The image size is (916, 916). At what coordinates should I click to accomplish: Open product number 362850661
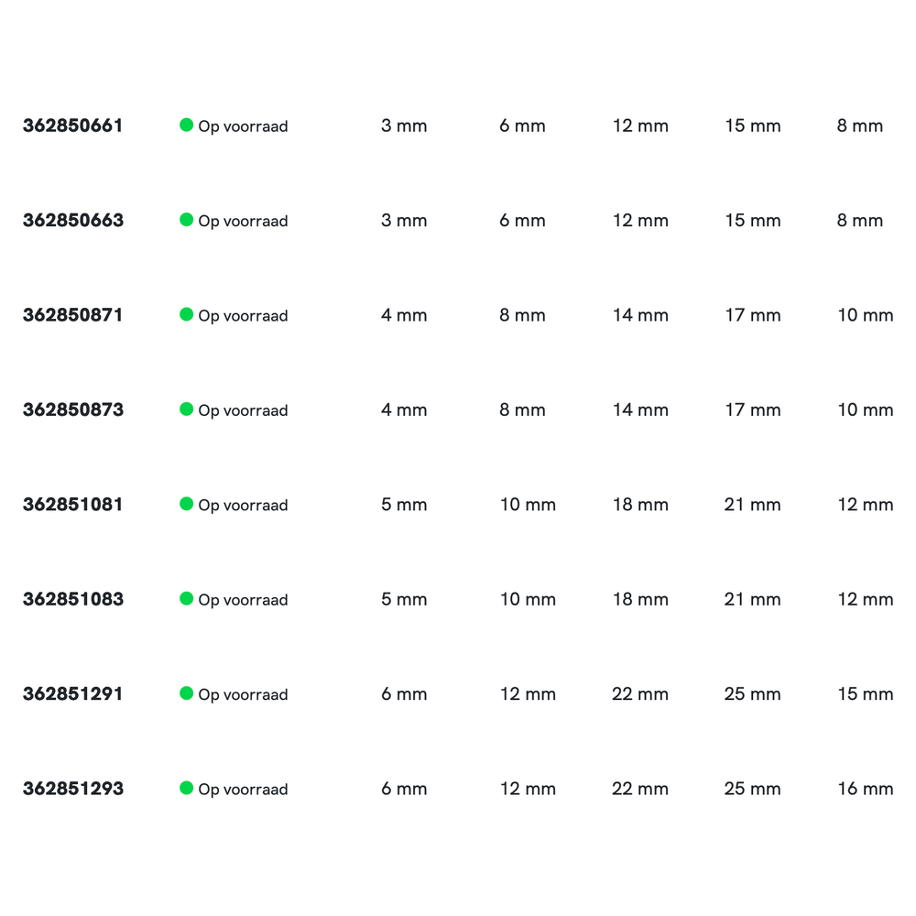pyautogui.click(x=72, y=125)
